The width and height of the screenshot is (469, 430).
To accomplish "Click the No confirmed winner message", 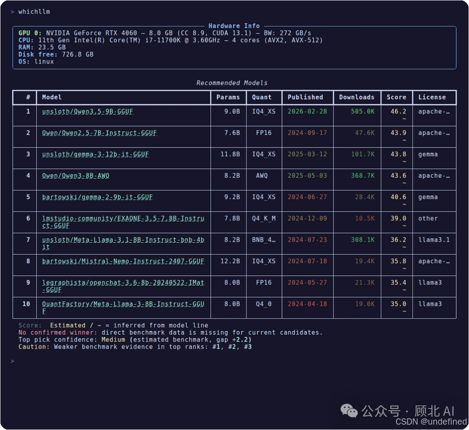I will pyautogui.click(x=170, y=333).
